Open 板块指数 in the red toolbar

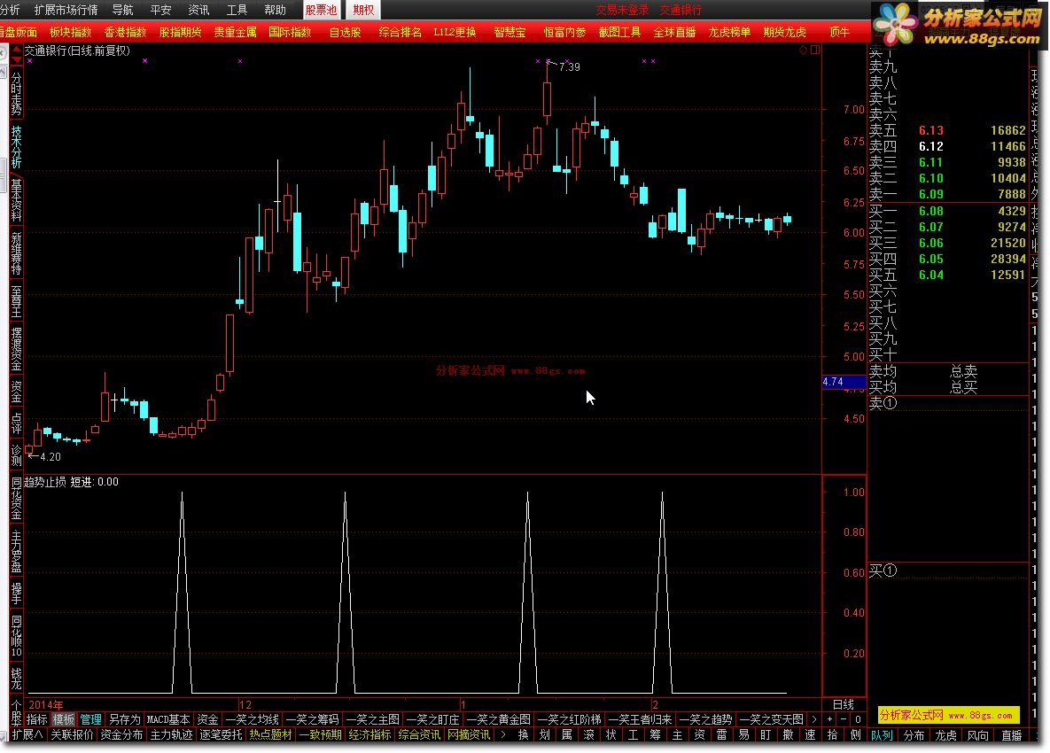70,32
